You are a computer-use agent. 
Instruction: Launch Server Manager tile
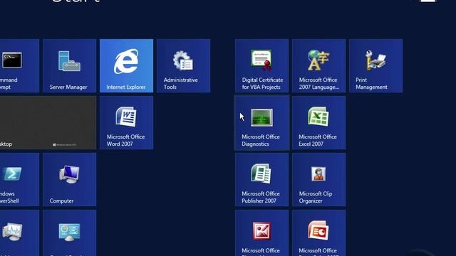[x=70, y=66]
